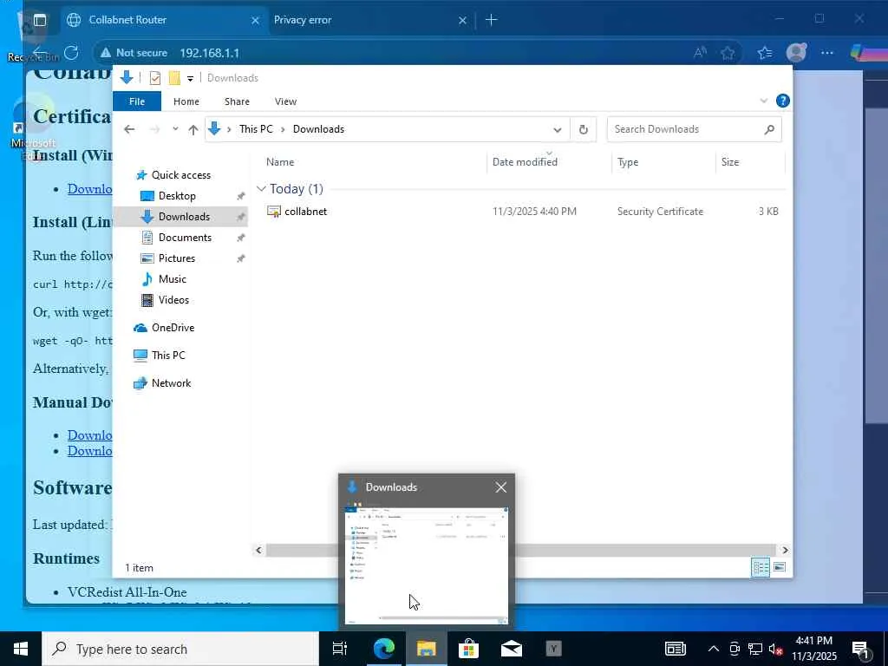Open the Windows Start menu

tap(21, 649)
